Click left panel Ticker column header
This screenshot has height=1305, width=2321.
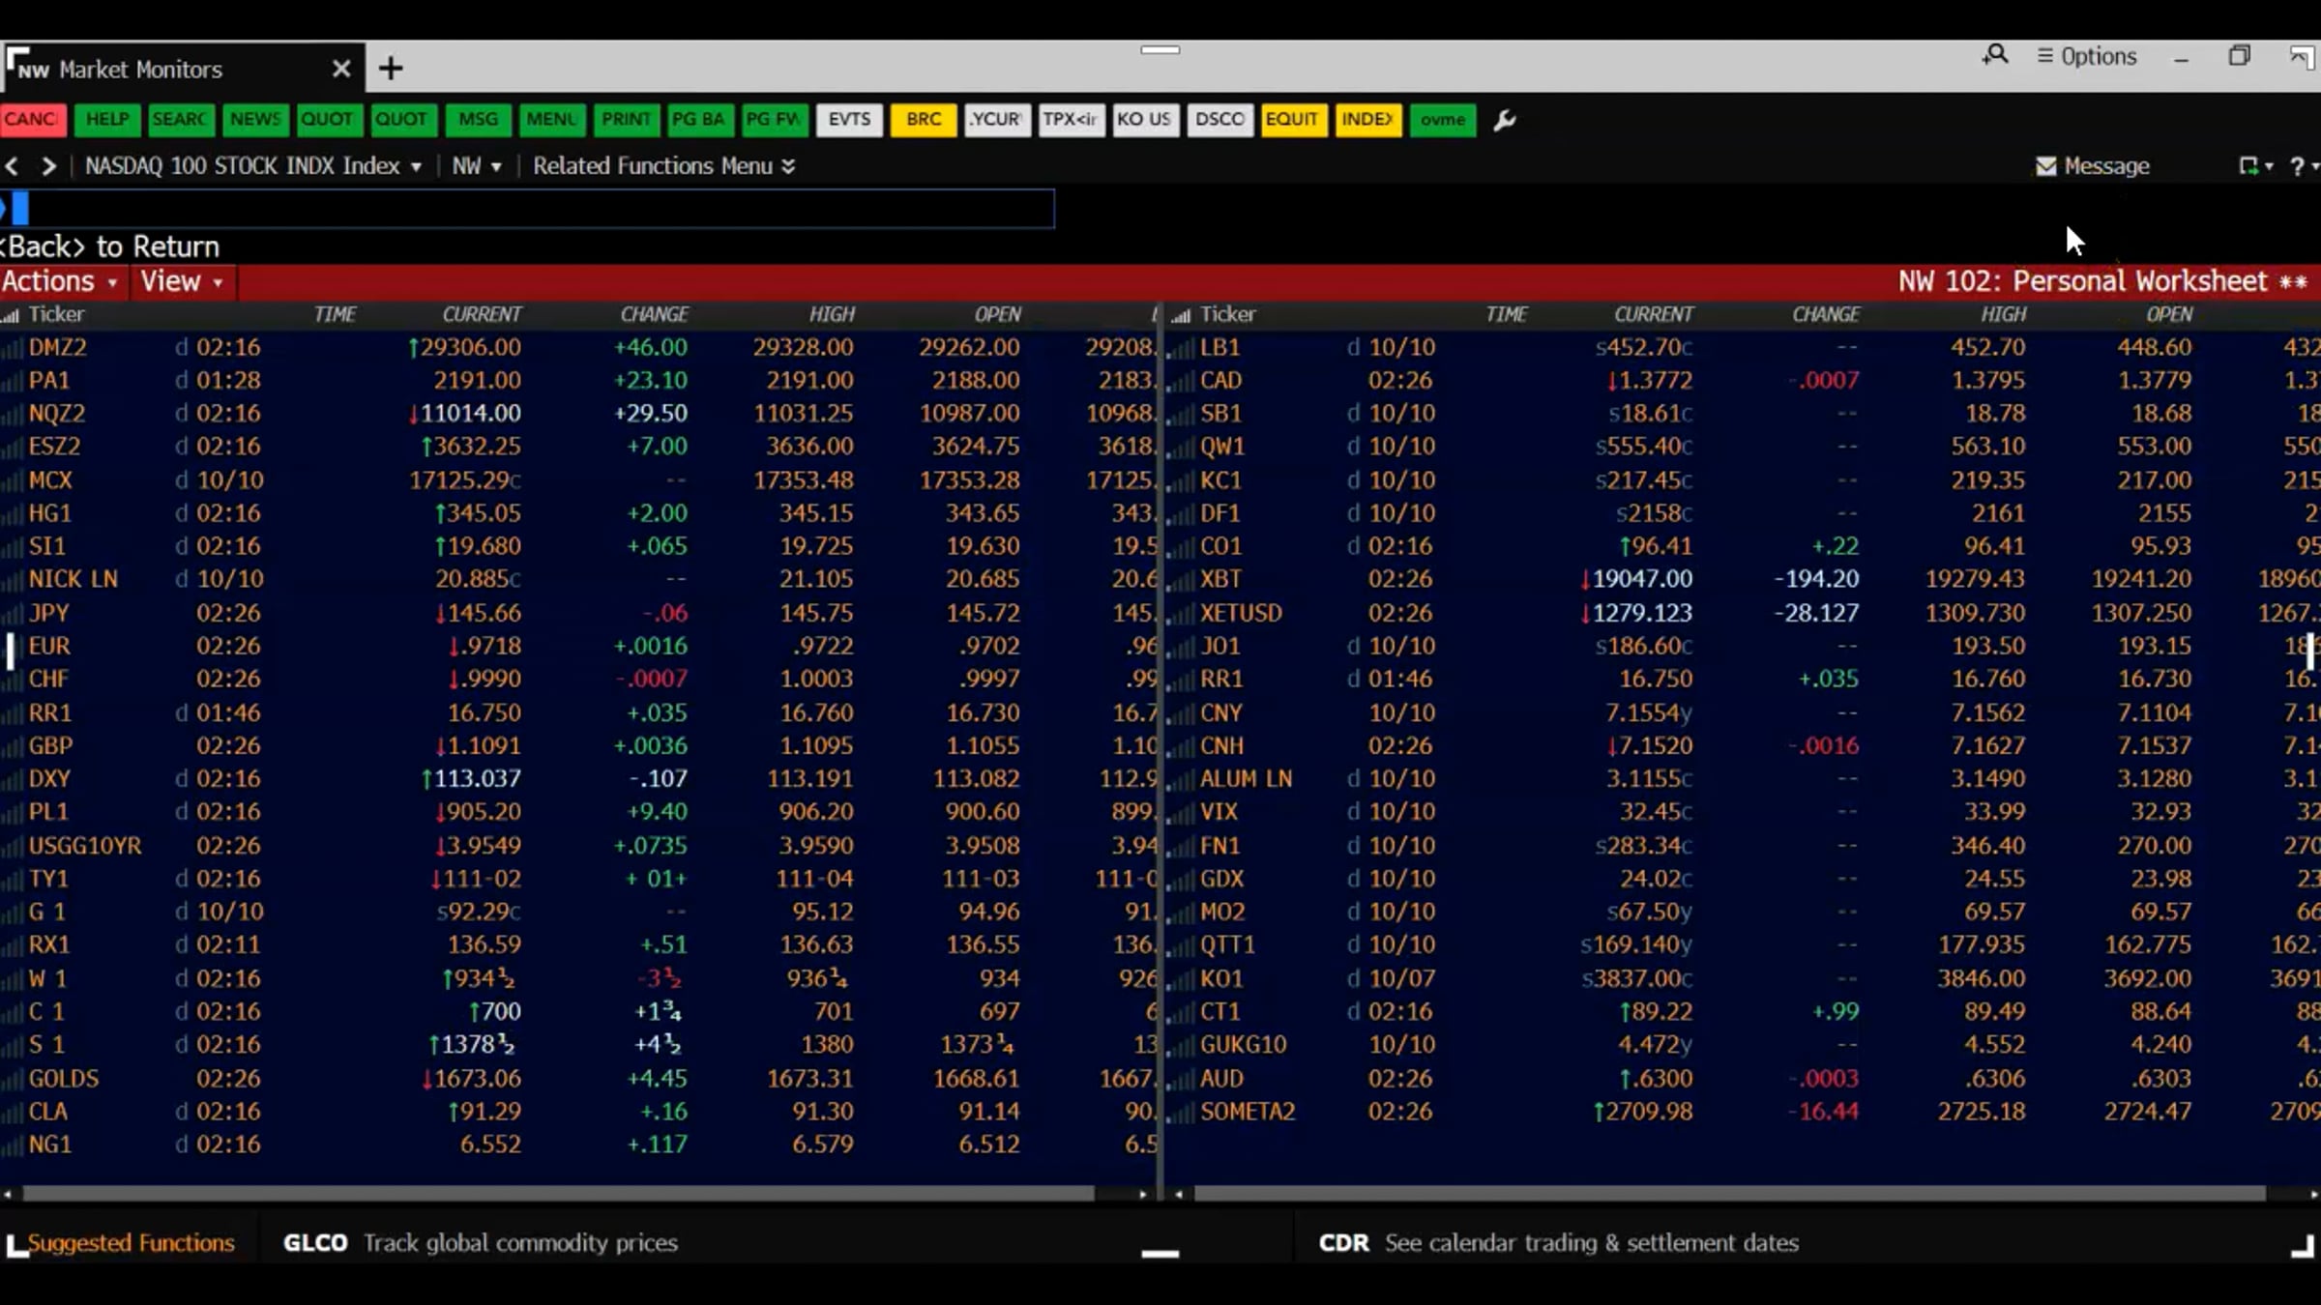56,314
